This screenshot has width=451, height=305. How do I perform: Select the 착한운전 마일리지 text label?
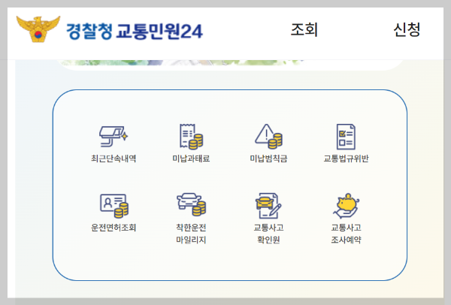pos(191,234)
